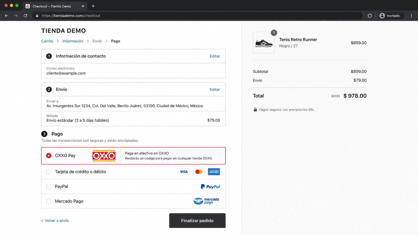Reload the checkout page
Viewport: 418px width, 235px height.
coord(25,16)
